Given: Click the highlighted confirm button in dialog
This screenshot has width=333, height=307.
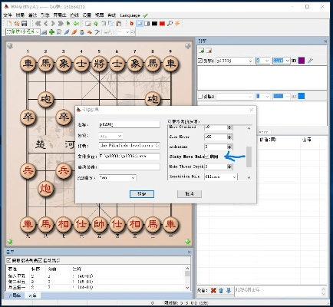Looking at the screenshot, I should click(142, 194).
